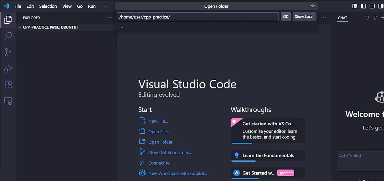Click the Connect to... link

point(161,163)
